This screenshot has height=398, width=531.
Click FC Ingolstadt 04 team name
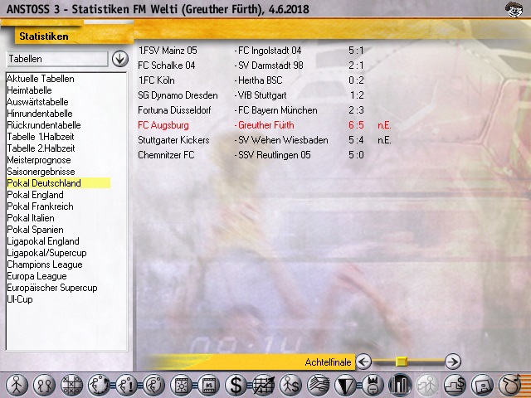pyautogui.click(x=270, y=51)
